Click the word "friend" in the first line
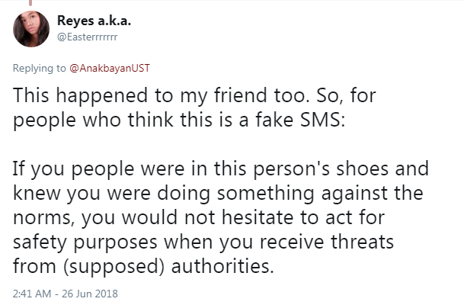Image resolution: width=464 pixels, height=305 pixels. point(240,95)
